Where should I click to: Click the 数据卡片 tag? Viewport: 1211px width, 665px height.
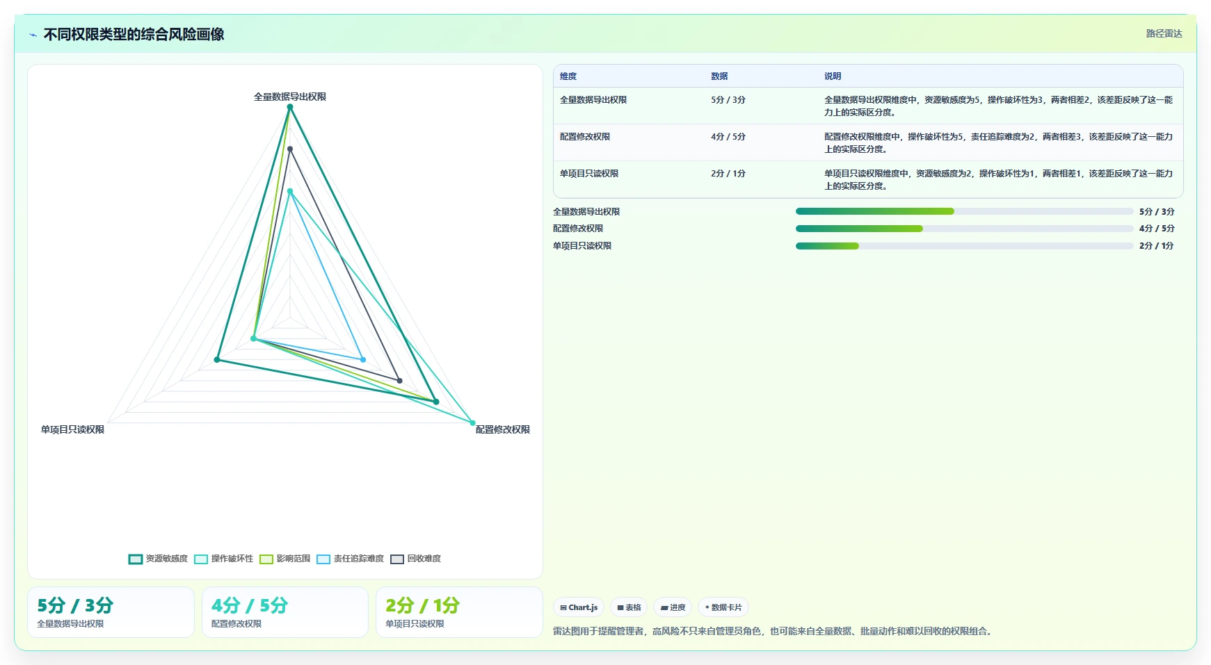tap(723, 607)
